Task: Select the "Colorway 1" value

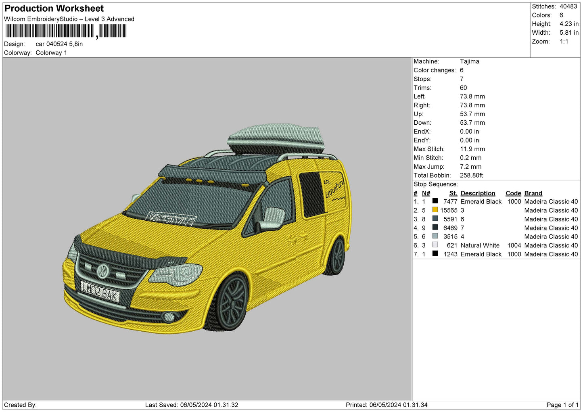Action: 51,53
